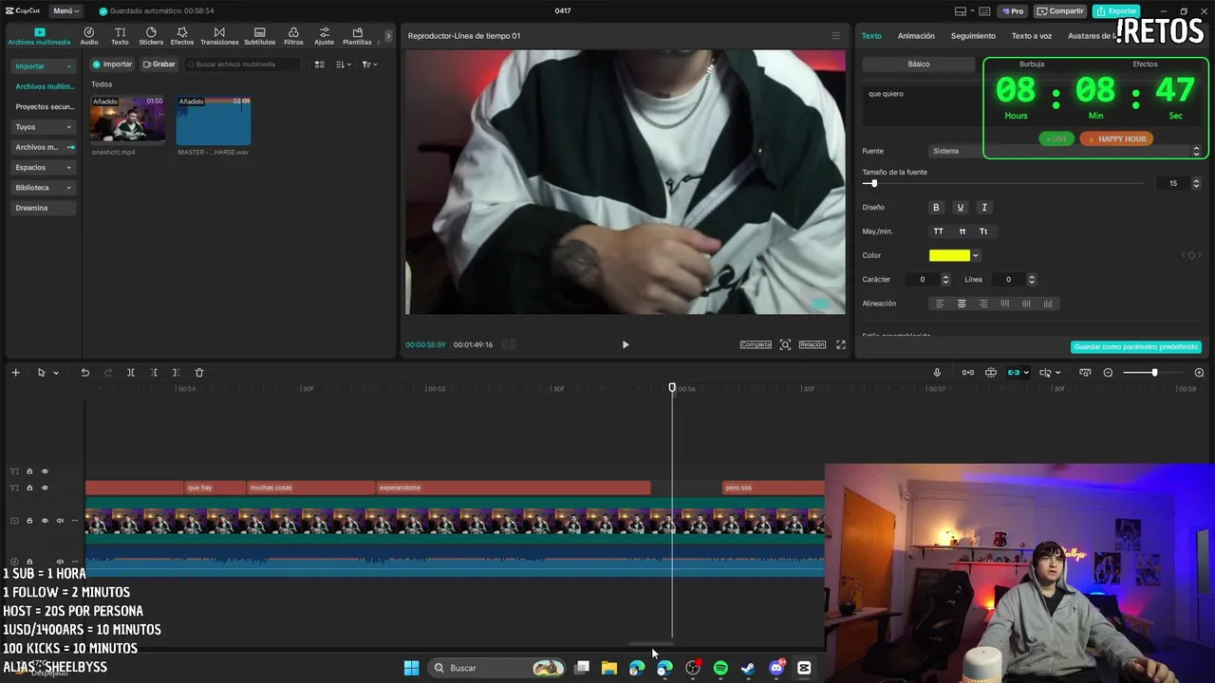Image resolution: width=1215 pixels, height=683 pixels.
Task: Expand the Tuyos sidebar section
Action: pyautogui.click(x=43, y=127)
